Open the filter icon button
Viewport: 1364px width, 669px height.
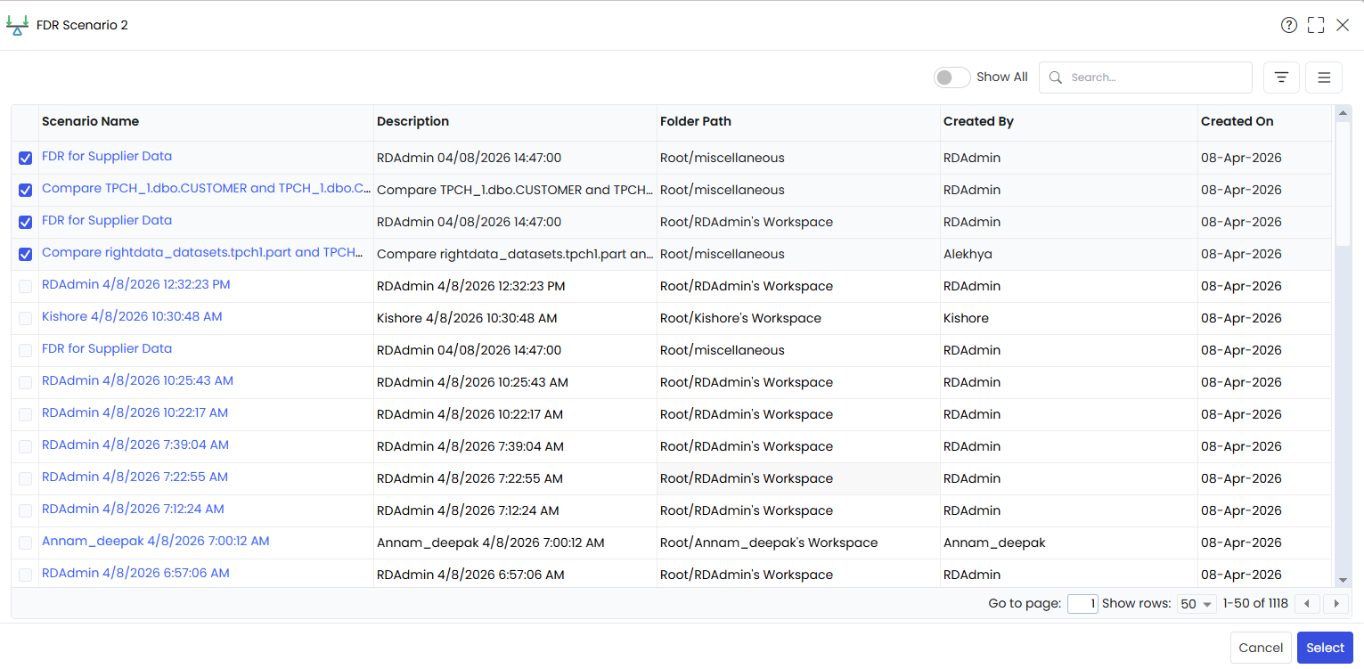pos(1281,78)
